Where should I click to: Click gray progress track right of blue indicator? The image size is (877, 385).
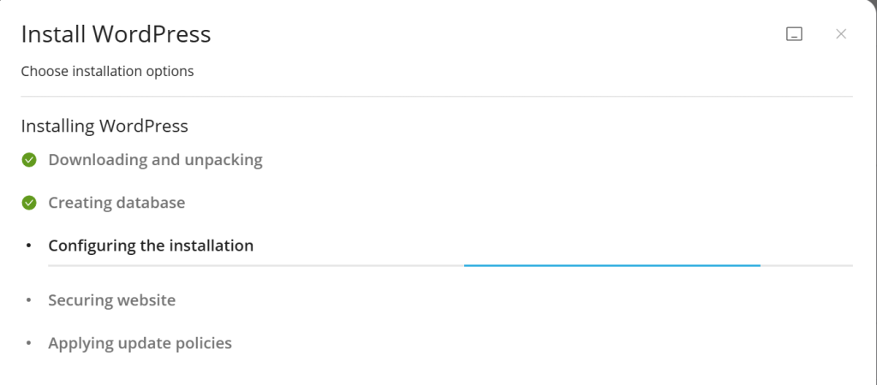(807, 265)
